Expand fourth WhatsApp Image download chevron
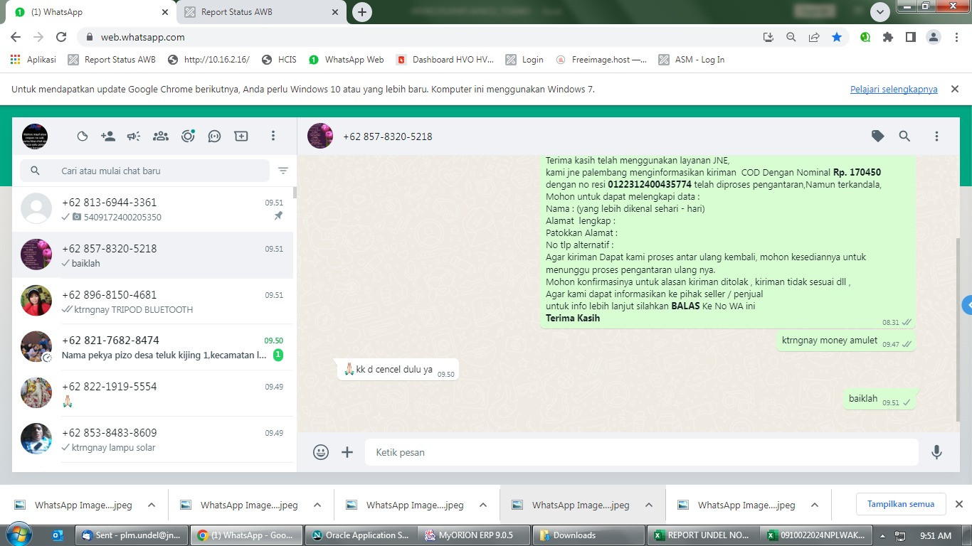This screenshot has width=972, height=546. point(649,505)
